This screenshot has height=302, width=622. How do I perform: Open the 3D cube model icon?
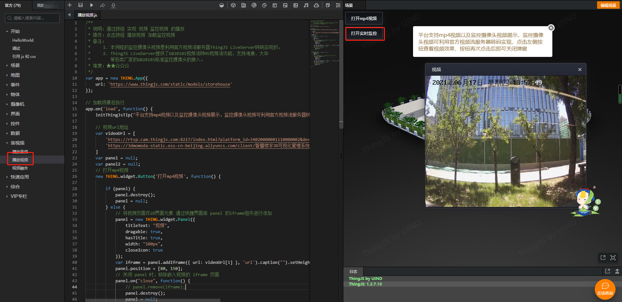233,5
